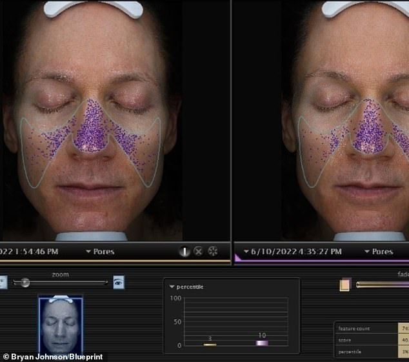Click the info icon in left panel
Viewport: 409px width, 362px height.
(185, 251)
